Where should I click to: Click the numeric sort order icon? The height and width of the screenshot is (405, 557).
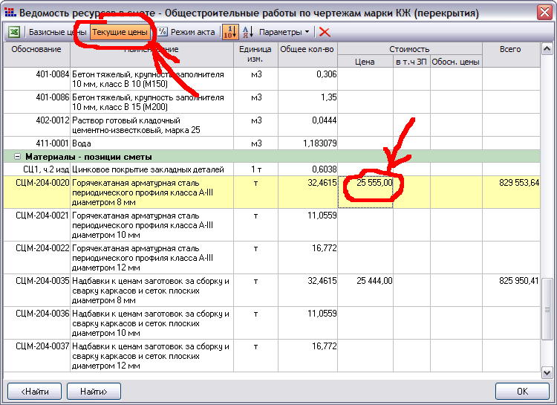coord(230,32)
